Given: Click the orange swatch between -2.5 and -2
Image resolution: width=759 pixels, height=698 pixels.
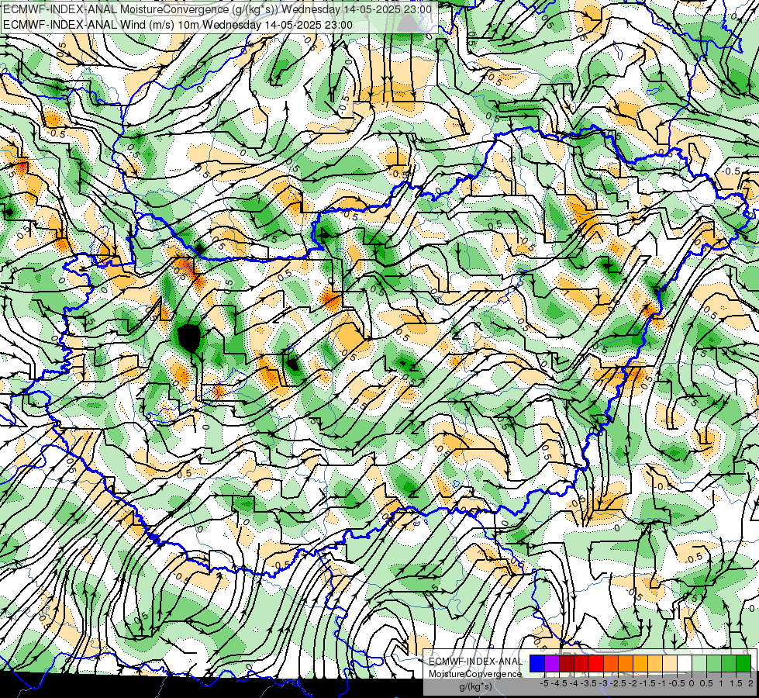Looking at the screenshot, I should (x=626, y=663).
